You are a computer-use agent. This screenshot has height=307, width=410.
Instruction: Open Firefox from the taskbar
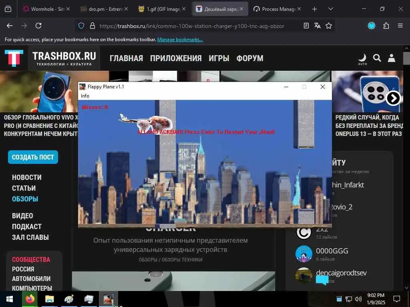(x=30, y=299)
